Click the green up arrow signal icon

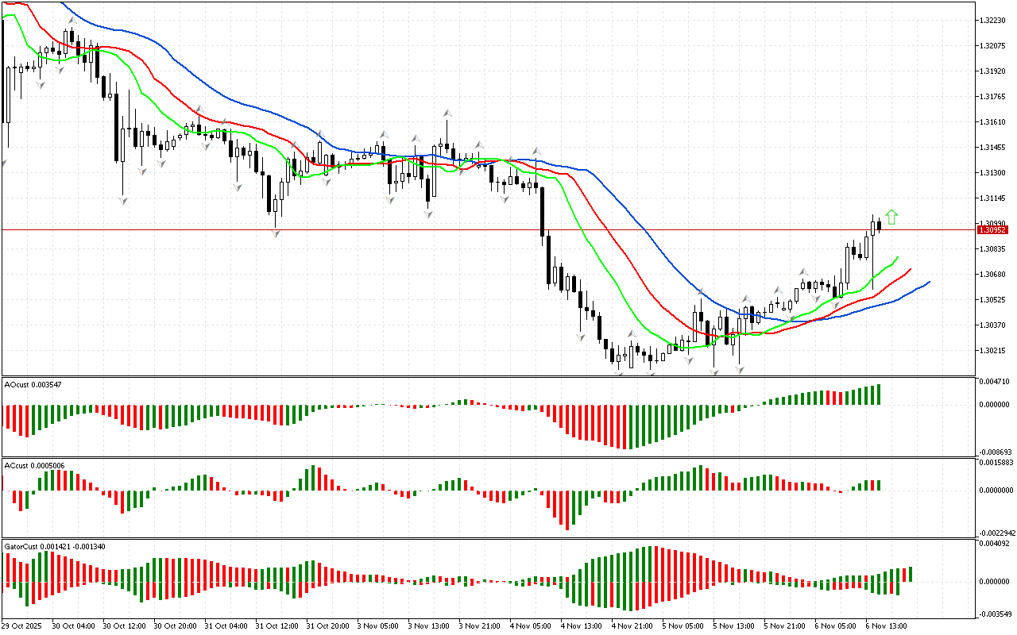point(891,217)
